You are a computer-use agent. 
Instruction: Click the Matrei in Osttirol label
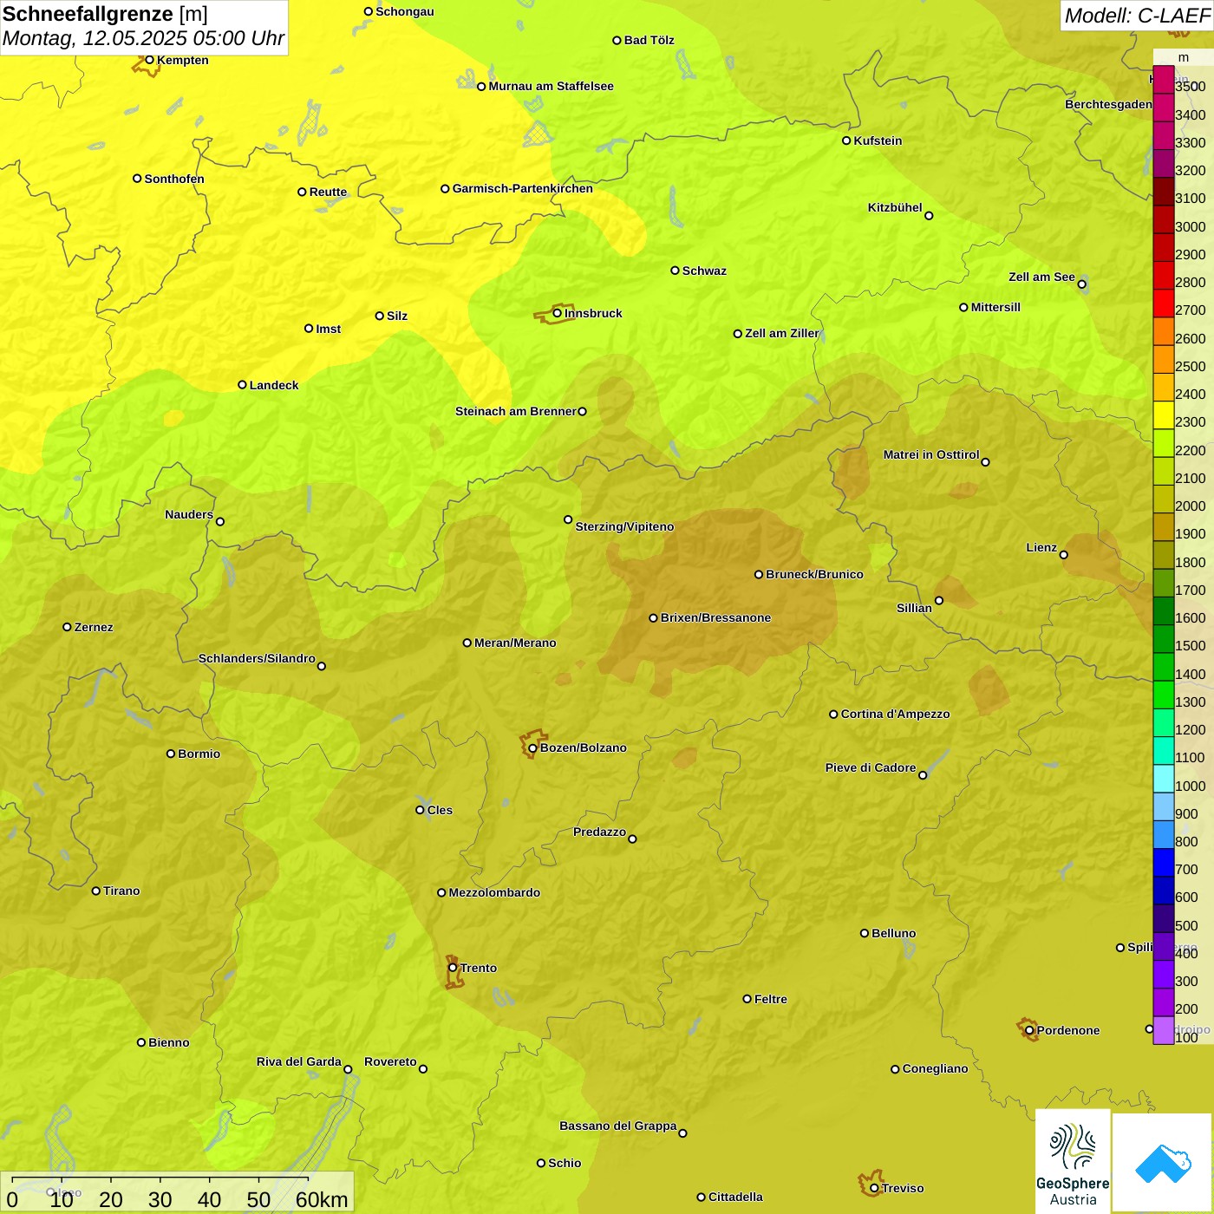tap(931, 454)
